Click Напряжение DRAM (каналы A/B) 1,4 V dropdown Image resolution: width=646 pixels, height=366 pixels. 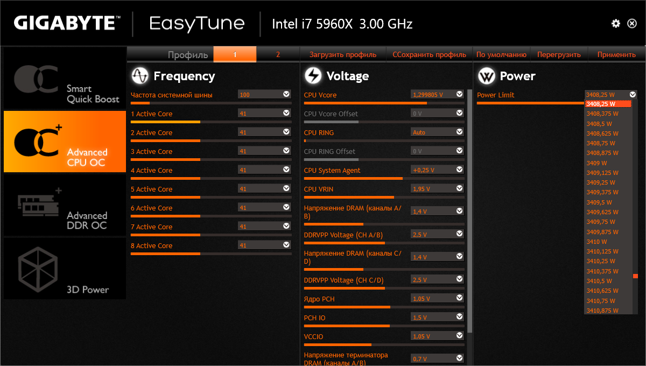(x=437, y=212)
